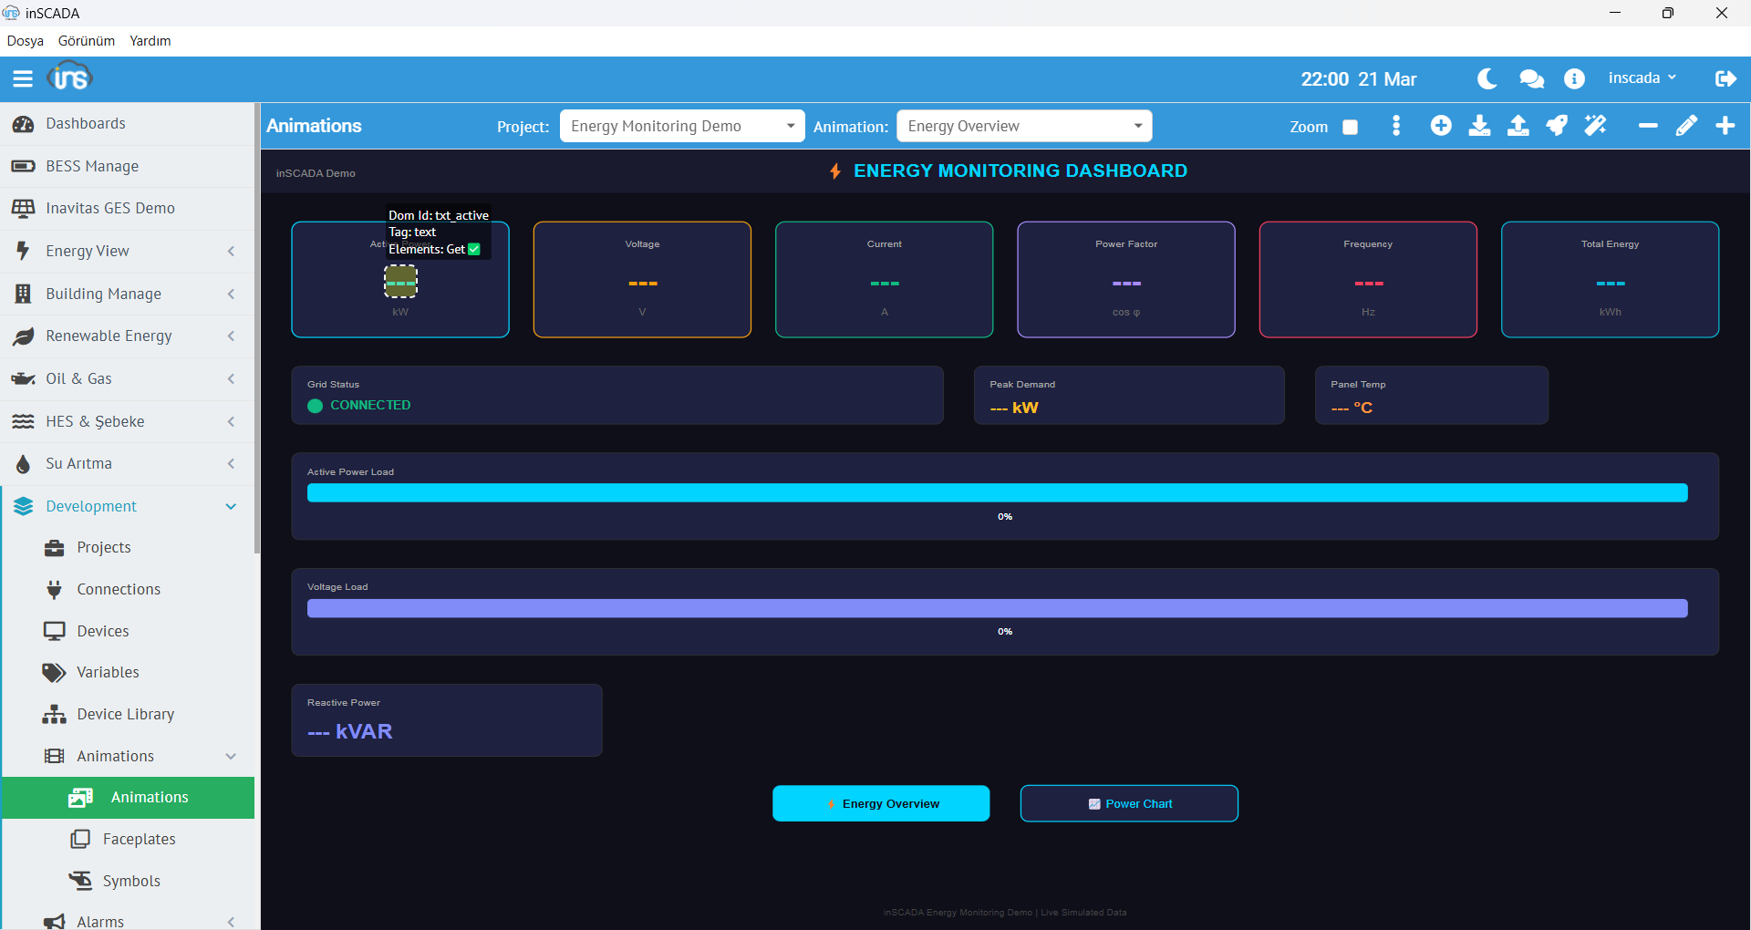This screenshot has height=930, width=1751.
Task: Enable the Zoom checkbox
Action: pos(1350,127)
